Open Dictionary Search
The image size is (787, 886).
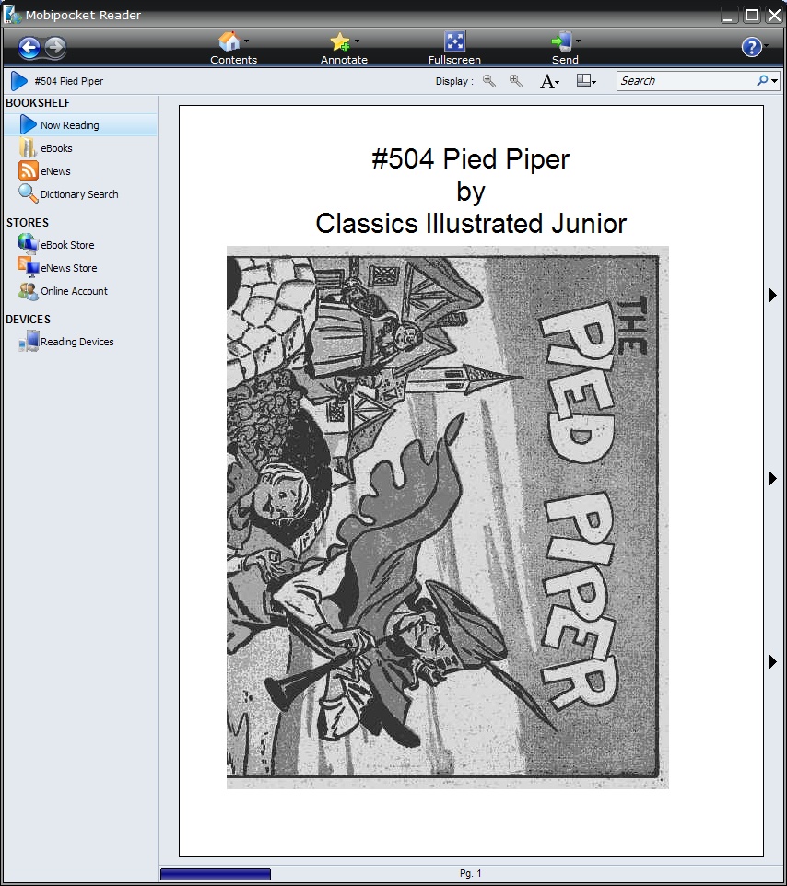pyautogui.click(x=80, y=194)
